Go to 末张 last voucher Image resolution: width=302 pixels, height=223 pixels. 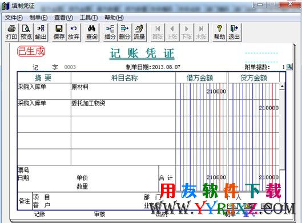(201, 33)
